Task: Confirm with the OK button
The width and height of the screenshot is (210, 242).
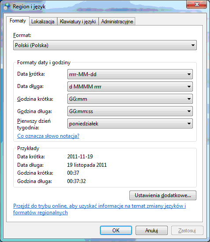Action: click(116, 231)
